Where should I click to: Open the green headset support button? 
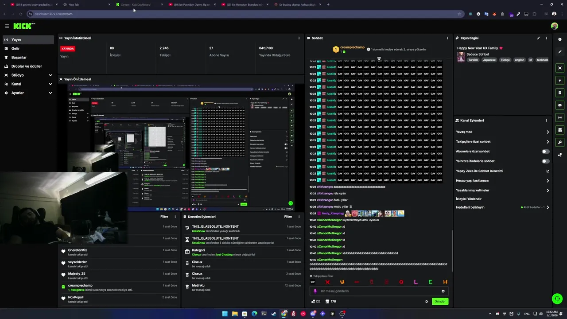click(x=557, y=299)
